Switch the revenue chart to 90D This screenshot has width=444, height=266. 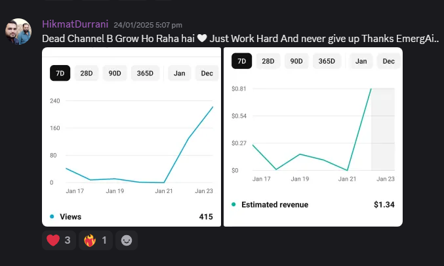click(x=296, y=61)
